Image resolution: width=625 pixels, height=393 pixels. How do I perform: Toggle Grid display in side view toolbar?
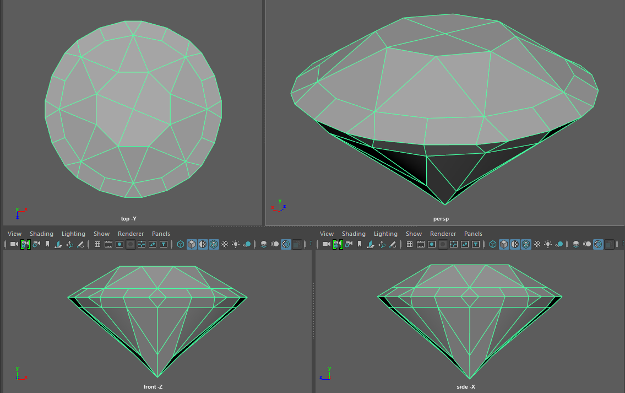point(409,244)
